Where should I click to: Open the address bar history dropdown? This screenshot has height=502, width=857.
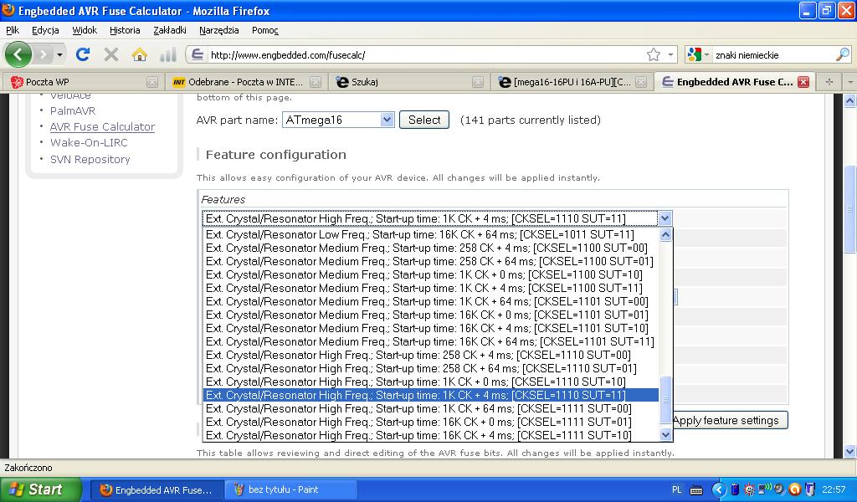point(670,54)
